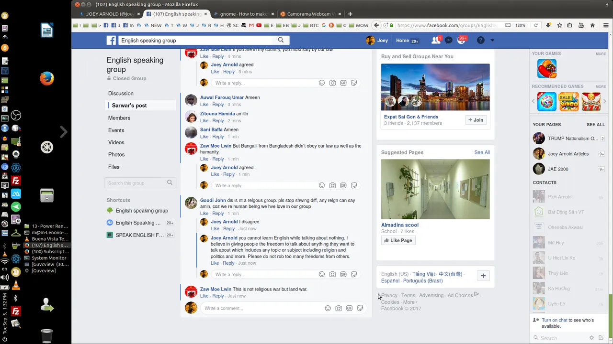Switch to JOEY ARNOLD browser tab
This screenshot has width=613, height=344.
[x=110, y=14]
